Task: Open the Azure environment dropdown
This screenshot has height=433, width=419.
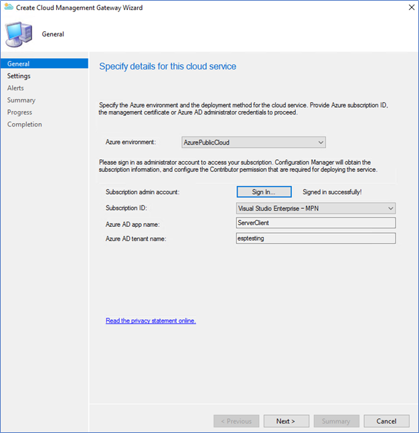Action: [x=254, y=143]
